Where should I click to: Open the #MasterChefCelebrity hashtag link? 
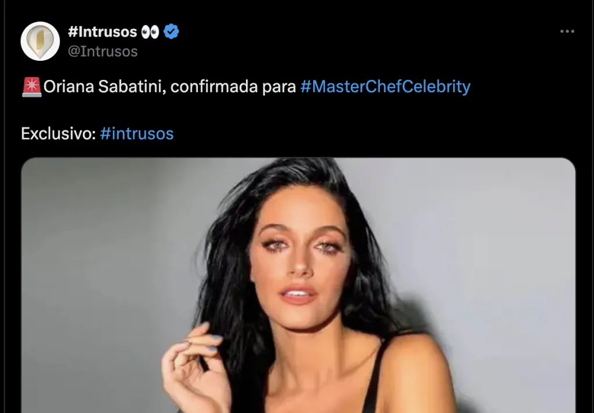tap(385, 87)
